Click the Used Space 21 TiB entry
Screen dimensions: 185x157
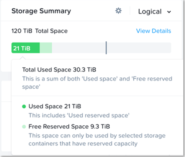click(55, 107)
